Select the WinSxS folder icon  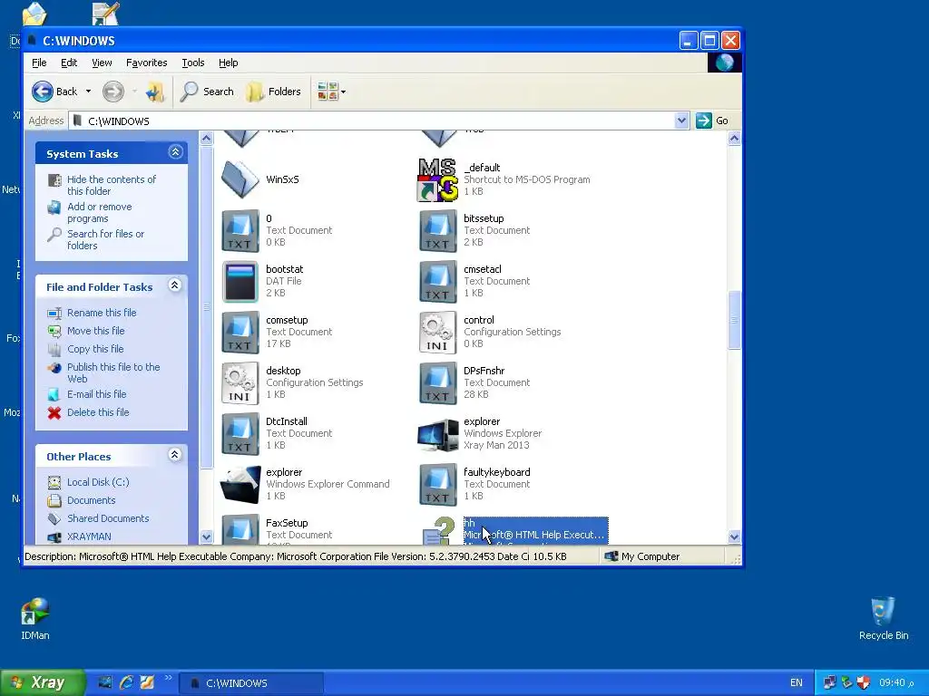[x=240, y=179]
